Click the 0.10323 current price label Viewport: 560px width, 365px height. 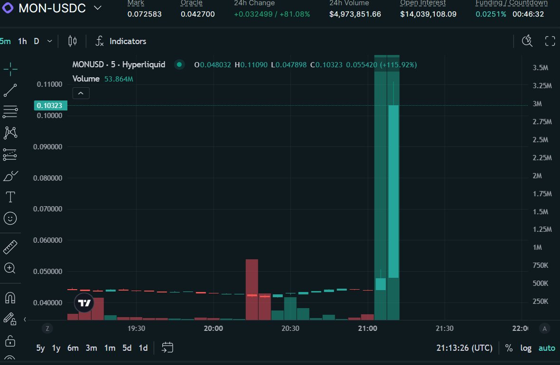(50, 106)
